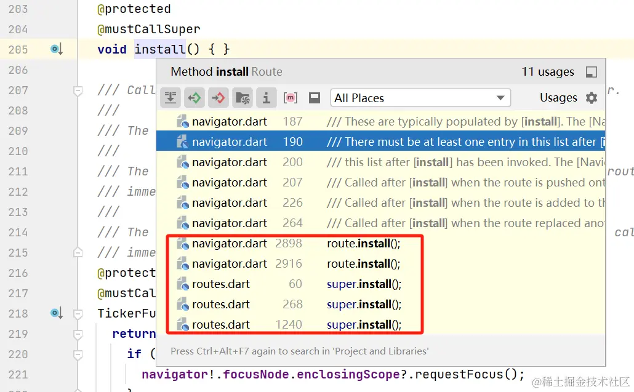Collapse method fold marker at line 218

pyautogui.click(x=78, y=314)
